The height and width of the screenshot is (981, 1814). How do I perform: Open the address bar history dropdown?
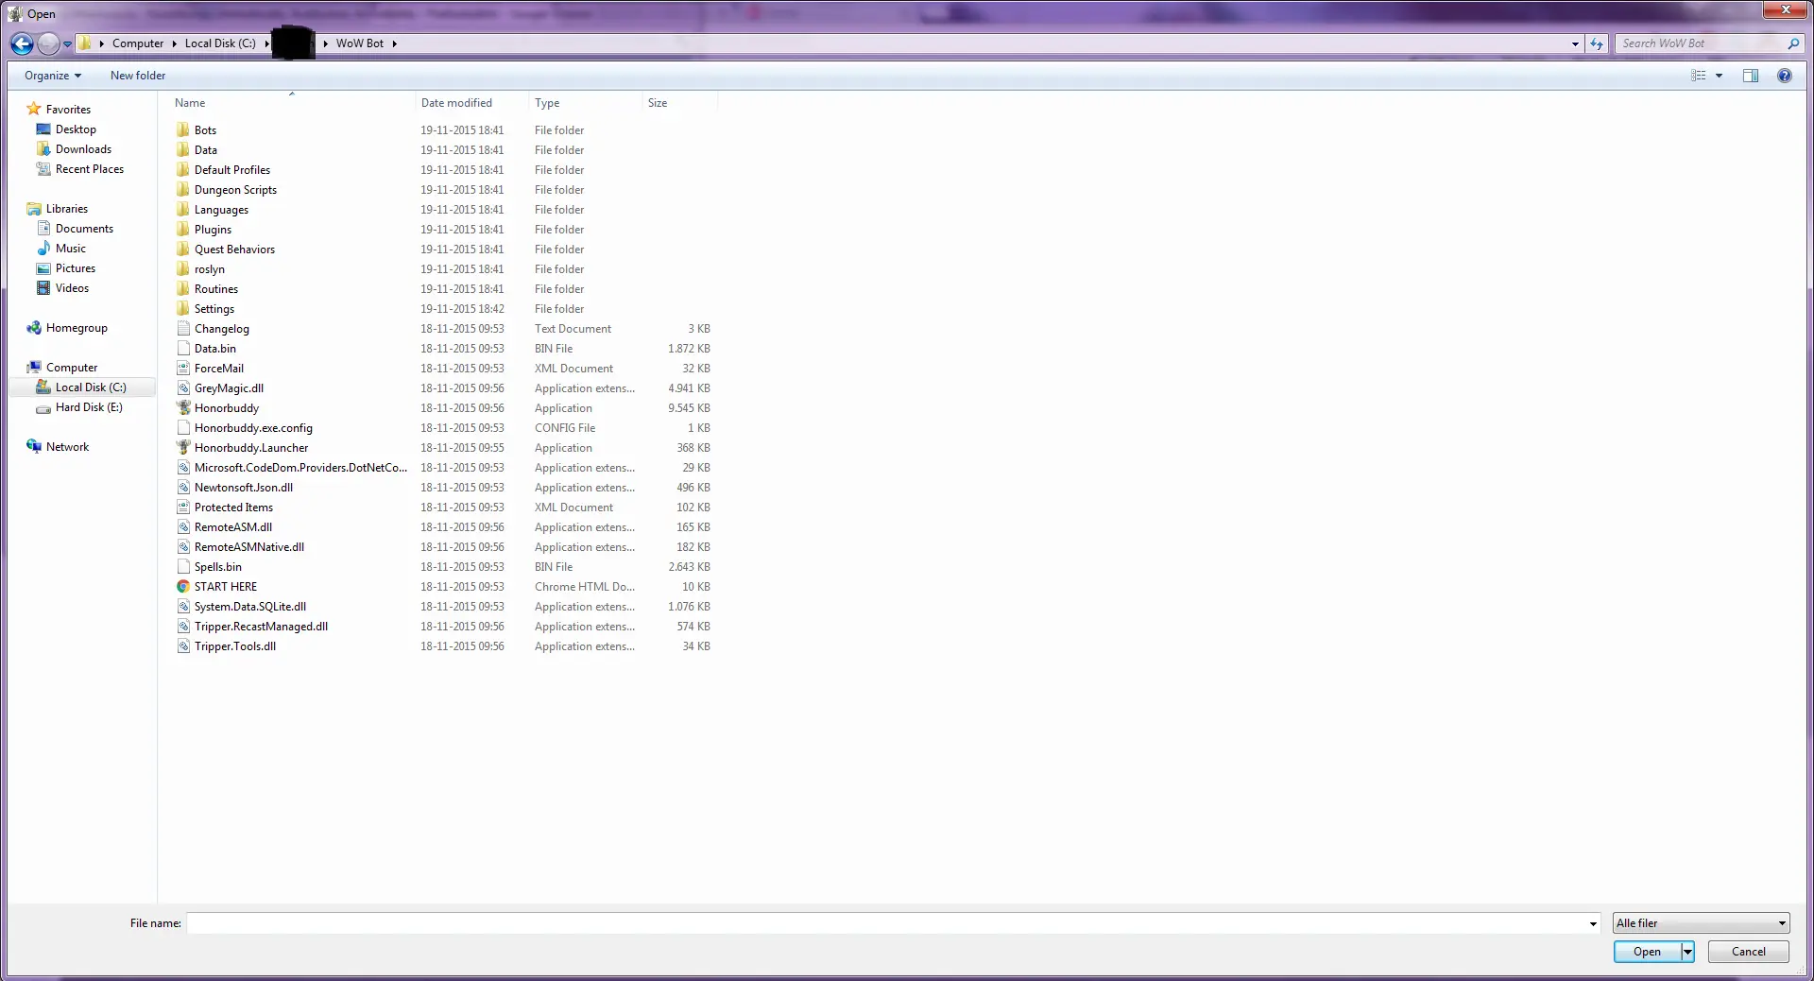(x=1575, y=43)
